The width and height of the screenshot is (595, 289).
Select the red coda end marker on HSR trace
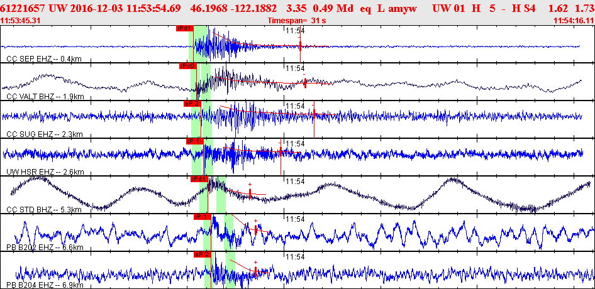281,153
